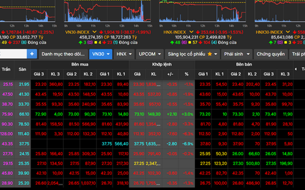Click the star icon in Sàng lọc cổ phiếu
The height and width of the screenshot is (190, 305).
pos(210,54)
